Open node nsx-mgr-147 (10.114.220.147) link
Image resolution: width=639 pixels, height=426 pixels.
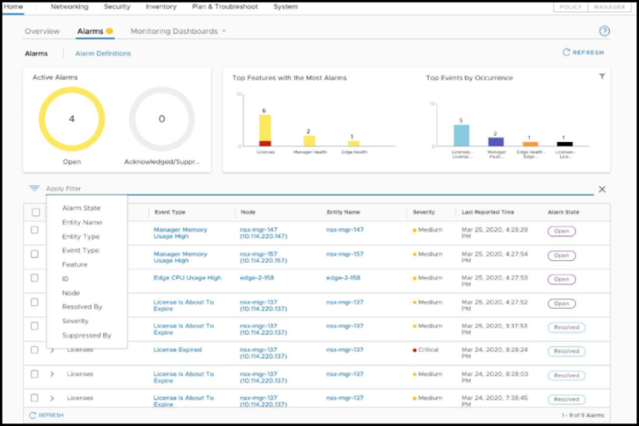tap(264, 233)
